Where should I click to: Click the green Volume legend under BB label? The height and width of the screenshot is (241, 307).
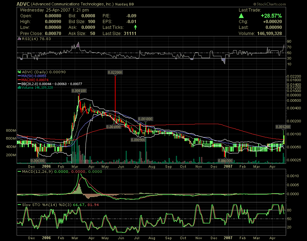[x=37, y=88]
